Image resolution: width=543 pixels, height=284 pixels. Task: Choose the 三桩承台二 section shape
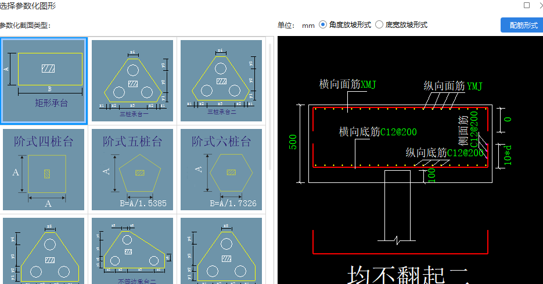click(221, 81)
